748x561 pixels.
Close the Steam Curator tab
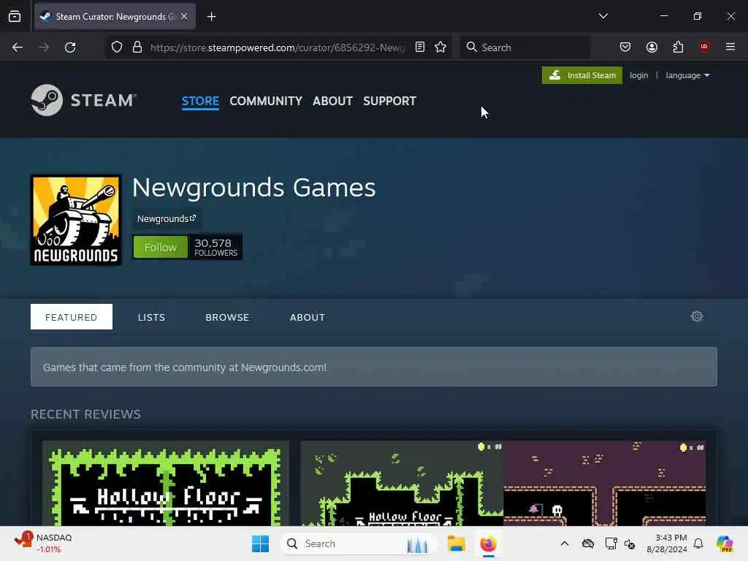[184, 17]
